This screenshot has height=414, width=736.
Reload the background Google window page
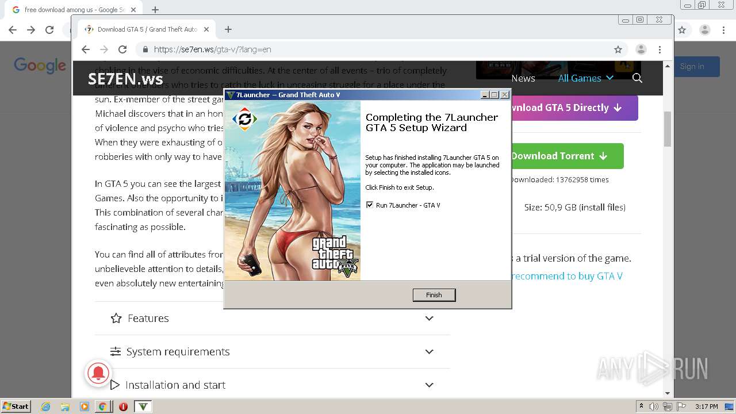click(x=49, y=30)
